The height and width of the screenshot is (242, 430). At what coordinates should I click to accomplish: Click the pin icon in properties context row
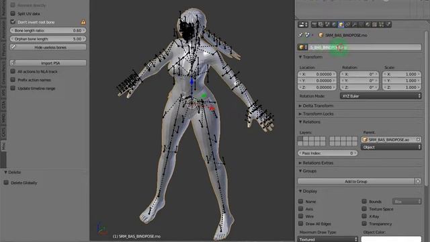301,35
